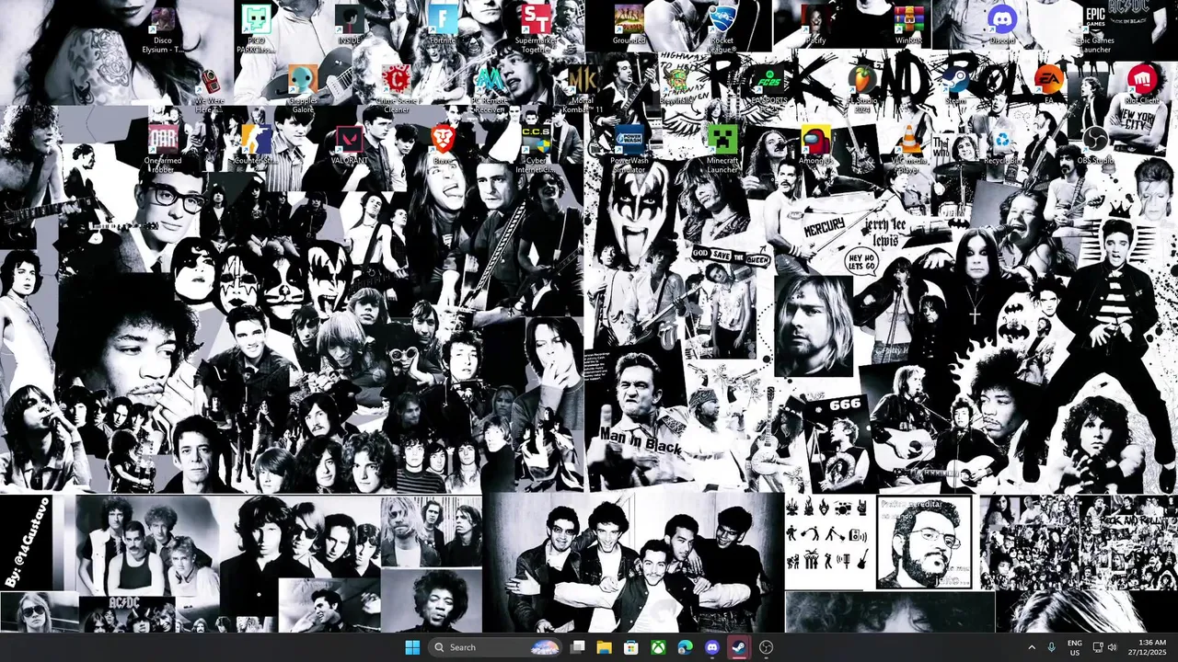Open the volume tray icon
Screen dimensions: 1178x662
point(1113,647)
